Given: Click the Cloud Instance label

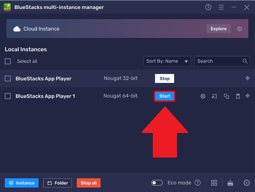Looking at the screenshot, I should (x=41, y=29).
